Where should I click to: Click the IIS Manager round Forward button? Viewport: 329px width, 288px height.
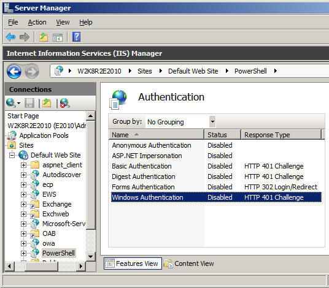(32, 72)
